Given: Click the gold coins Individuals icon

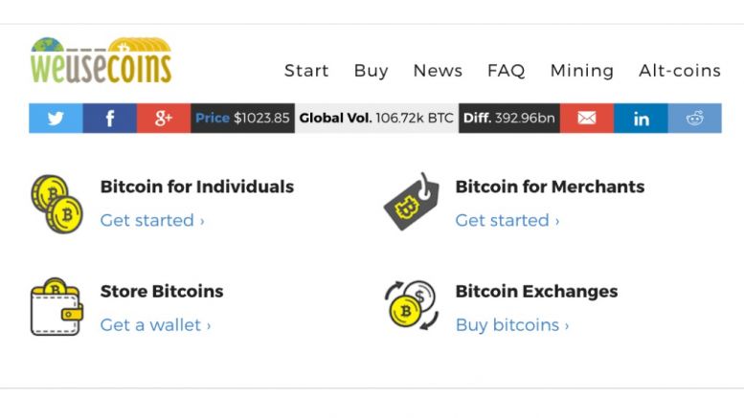Looking at the screenshot, I should tap(56, 204).
